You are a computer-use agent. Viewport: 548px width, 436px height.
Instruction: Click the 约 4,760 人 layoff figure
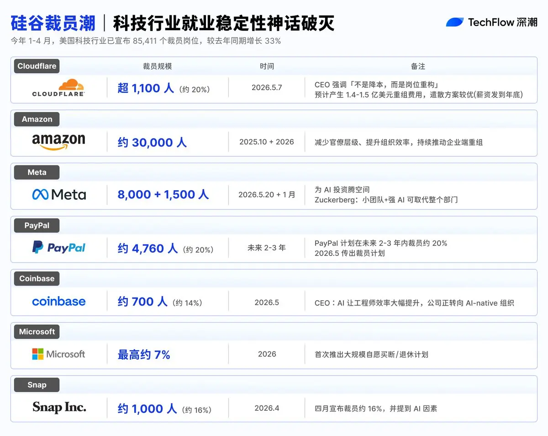point(148,249)
